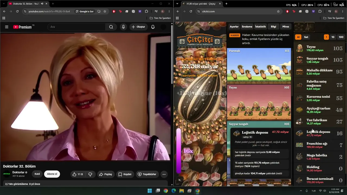Image resolution: width=347 pixels, height=195 pixels.
Task: Switch store mode to Al (buy)
Action: [298, 37]
